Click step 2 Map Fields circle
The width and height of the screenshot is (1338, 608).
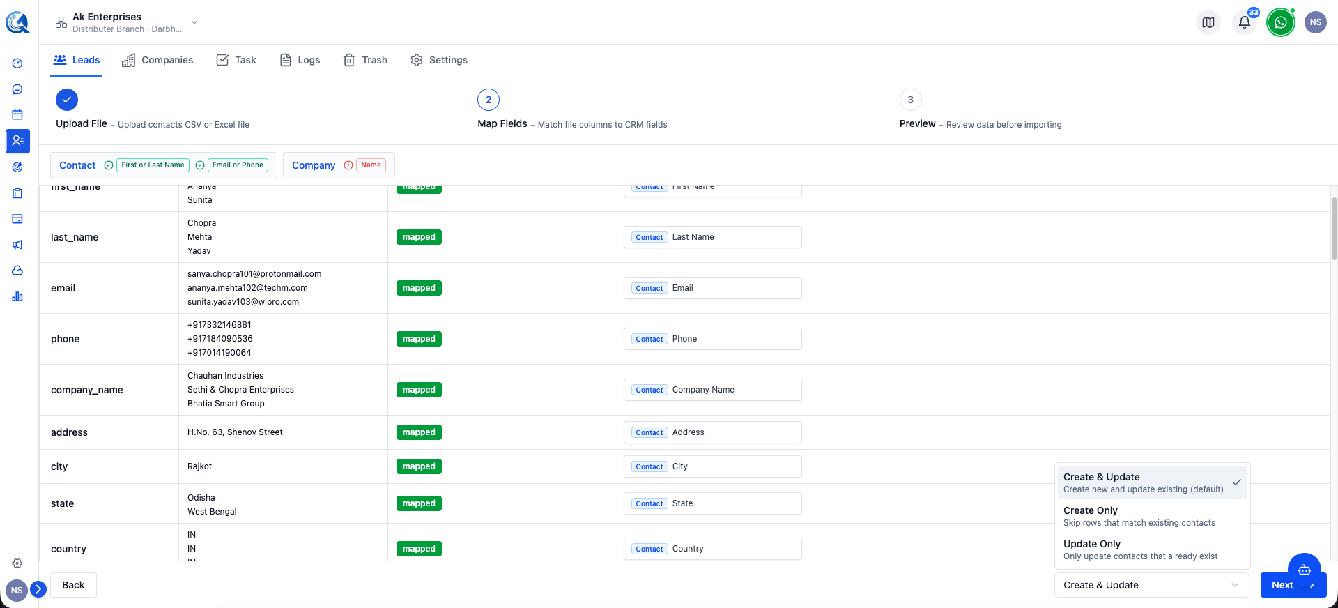coord(489,100)
